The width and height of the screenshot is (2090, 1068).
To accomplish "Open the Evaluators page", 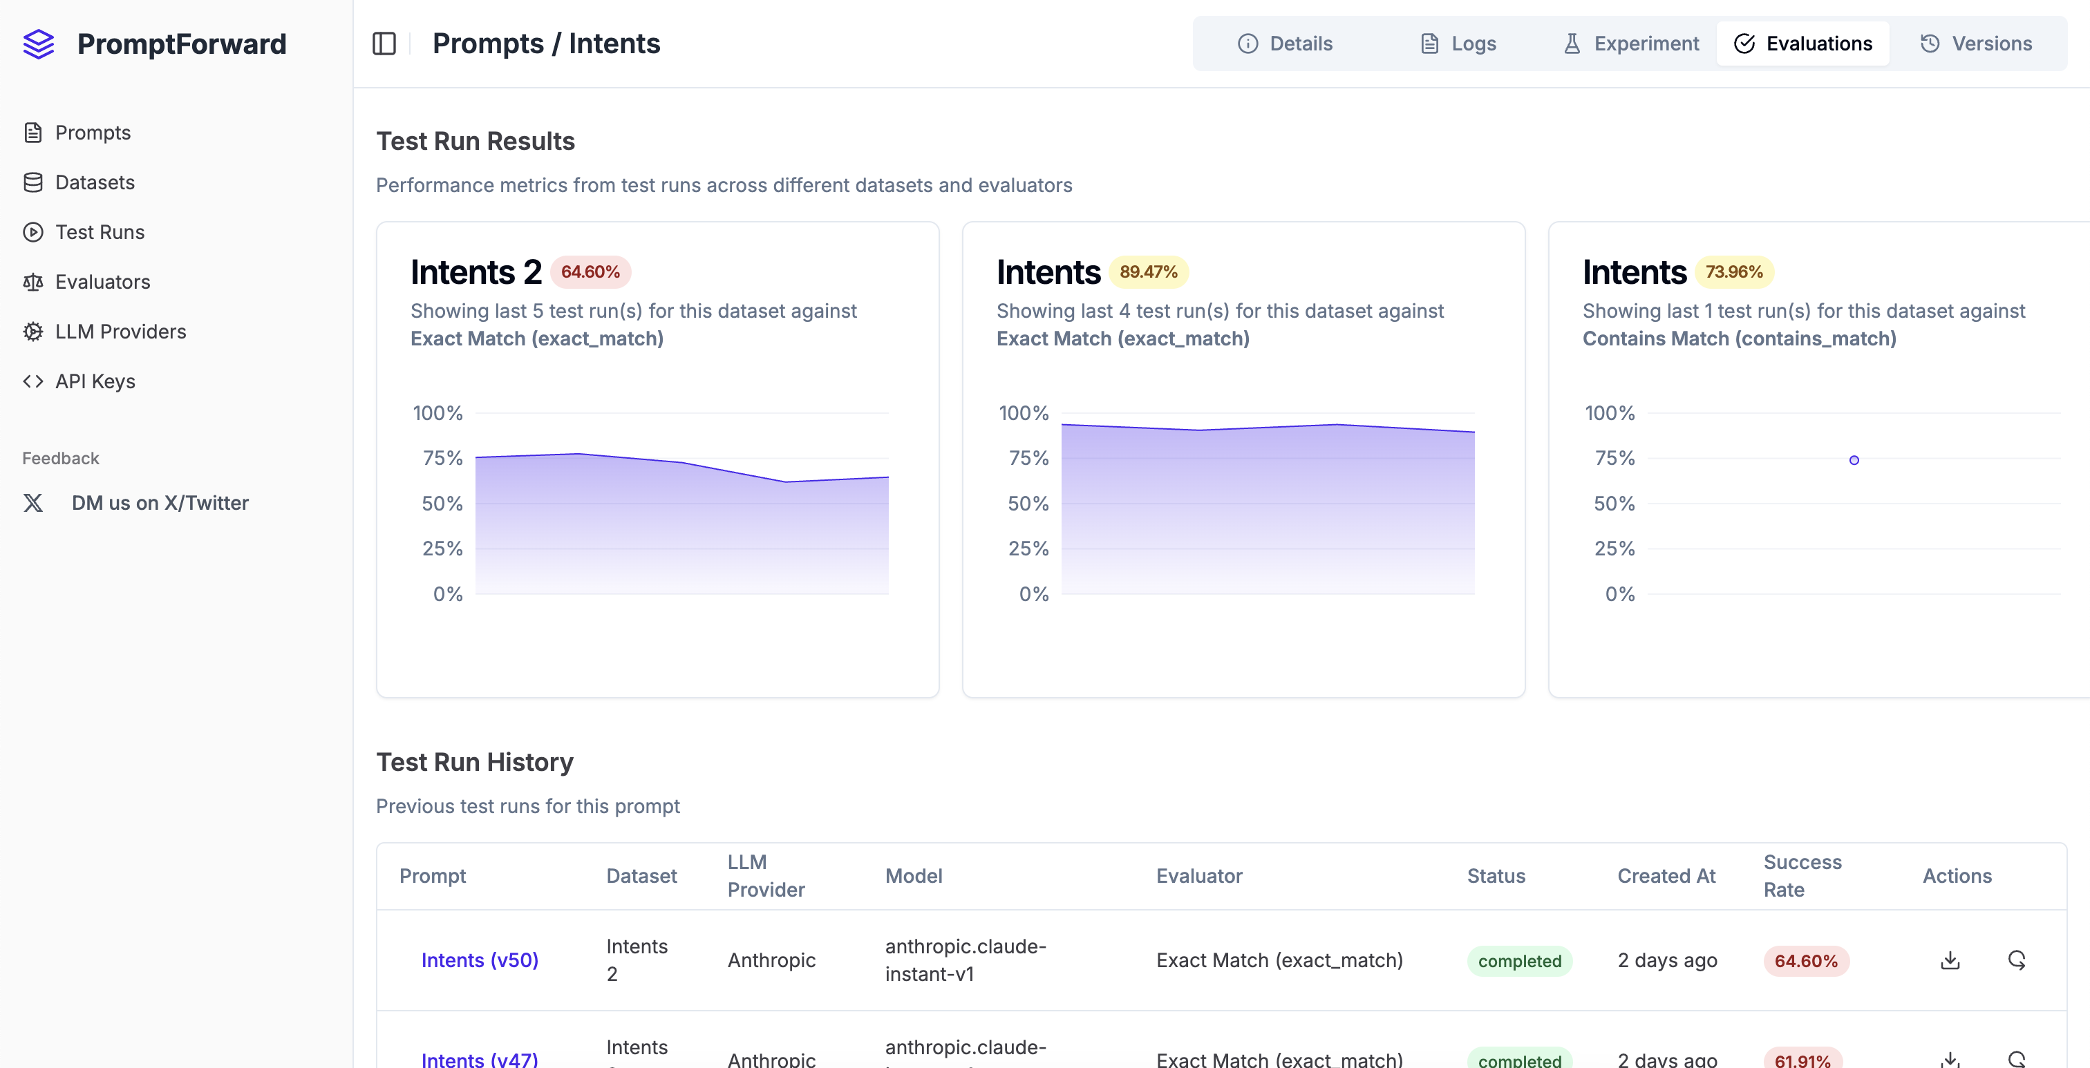I will click(102, 281).
